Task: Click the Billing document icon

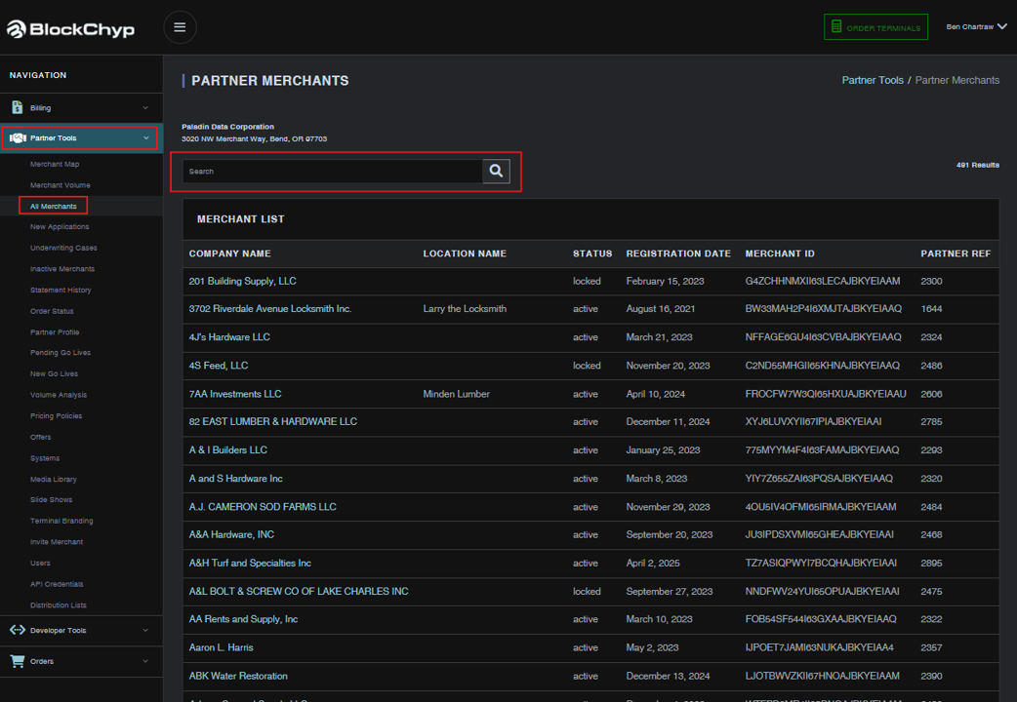Action: [x=17, y=107]
